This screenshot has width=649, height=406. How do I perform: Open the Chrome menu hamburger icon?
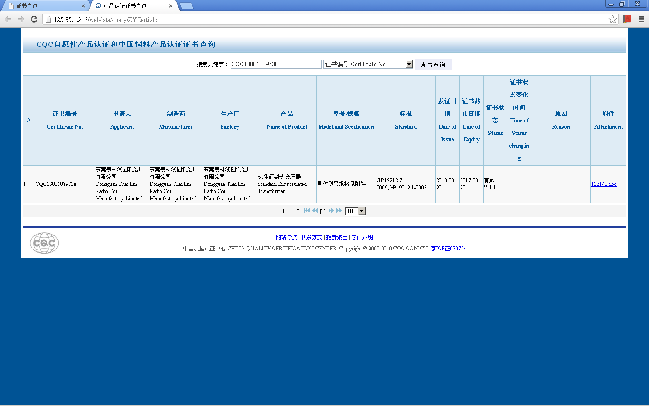641,19
